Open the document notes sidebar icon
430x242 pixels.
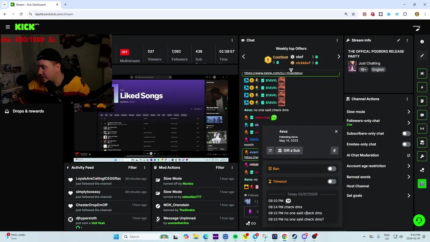[x=422, y=101]
